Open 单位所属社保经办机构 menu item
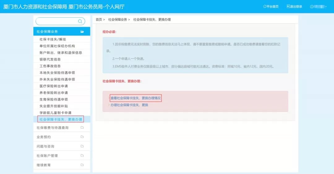The image size is (334, 174). pyautogui.click(x=57, y=46)
